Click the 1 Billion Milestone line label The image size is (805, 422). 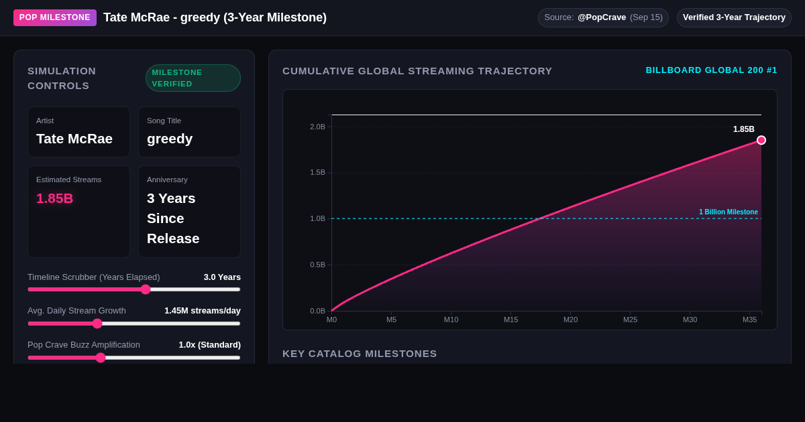[729, 212]
